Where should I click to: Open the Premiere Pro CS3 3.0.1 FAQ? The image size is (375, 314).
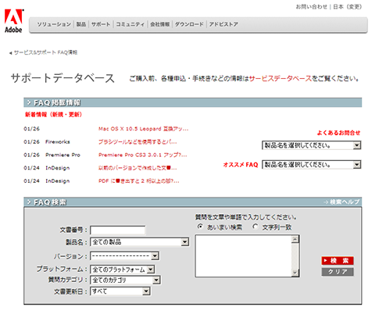143,155
